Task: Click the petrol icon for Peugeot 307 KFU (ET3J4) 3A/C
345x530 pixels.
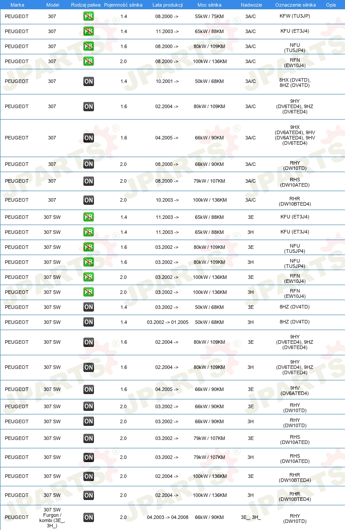Action: click(x=89, y=31)
